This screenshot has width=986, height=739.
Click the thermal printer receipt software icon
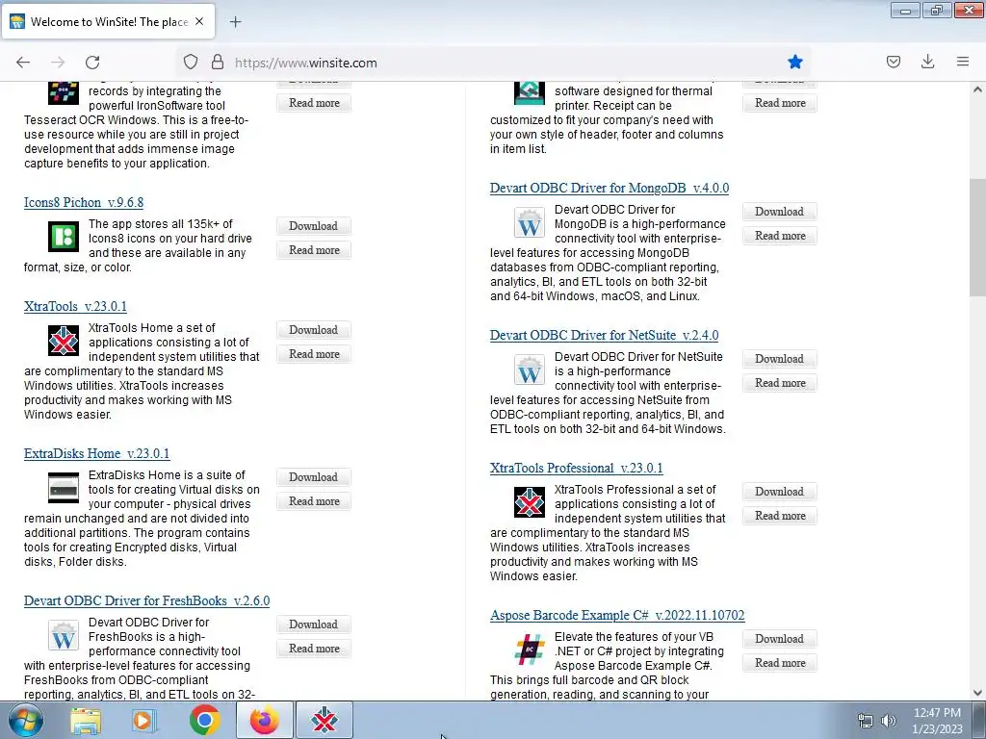coord(530,93)
